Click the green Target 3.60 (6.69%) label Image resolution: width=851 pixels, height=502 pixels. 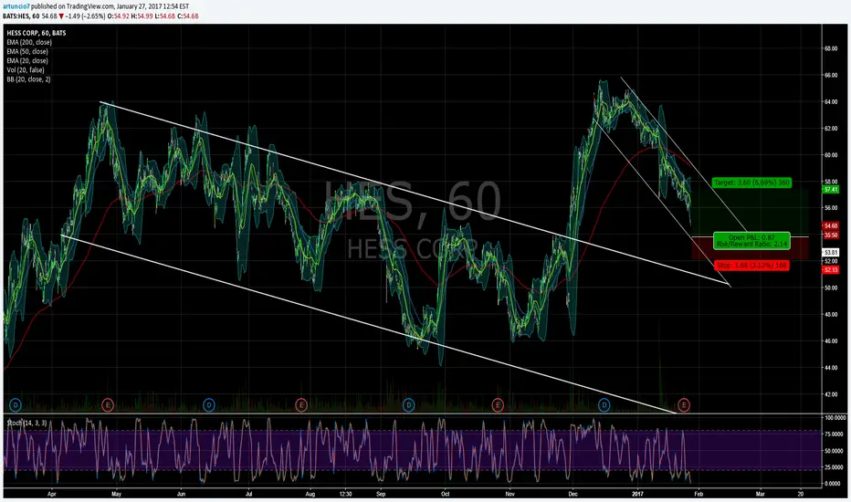click(751, 183)
